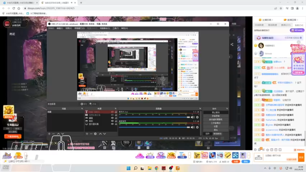Click Filters button above OBS Scenes panel
This screenshot has height=172, width=306.
pos(93,104)
